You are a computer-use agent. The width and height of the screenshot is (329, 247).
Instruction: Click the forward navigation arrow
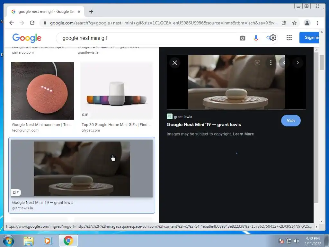click(x=22, y=23)
